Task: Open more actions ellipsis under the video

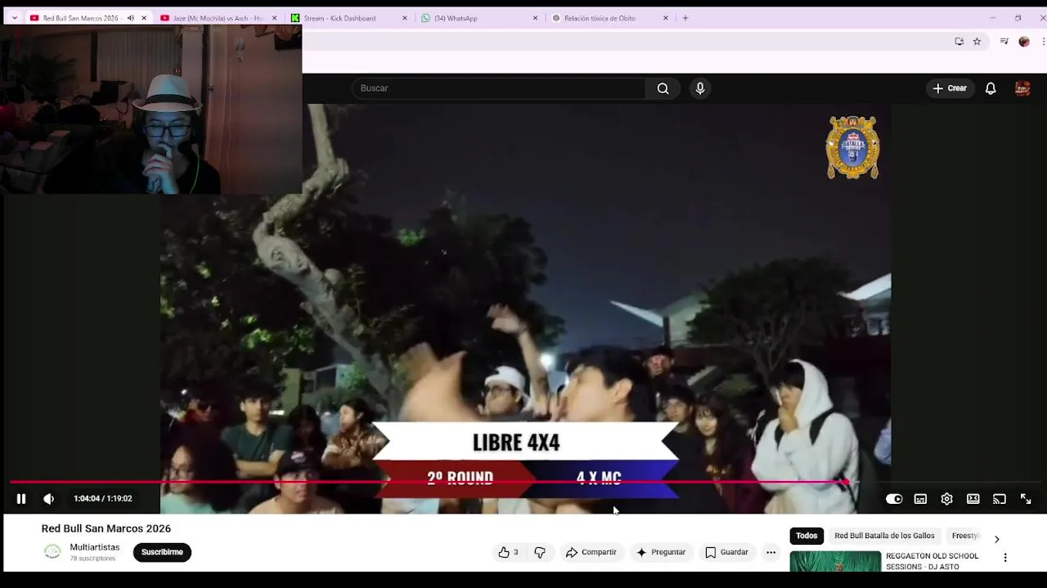Action: [x=771, y=553]
